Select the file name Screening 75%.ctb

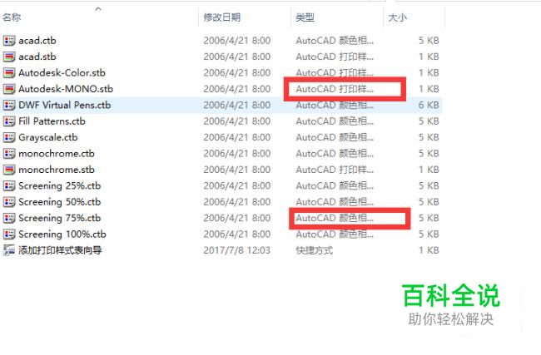point(60,218)
